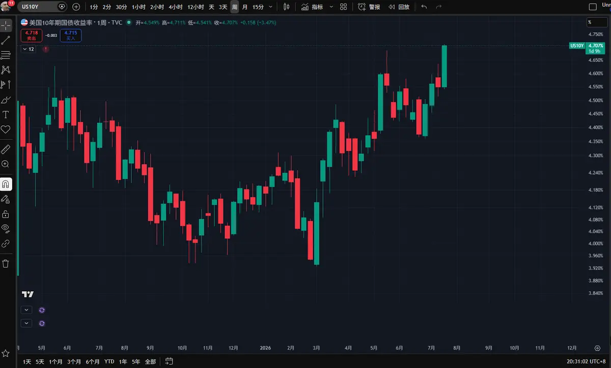Click the undo arrow
This screenshot has height=368, width=611.
tap(424, 7)
